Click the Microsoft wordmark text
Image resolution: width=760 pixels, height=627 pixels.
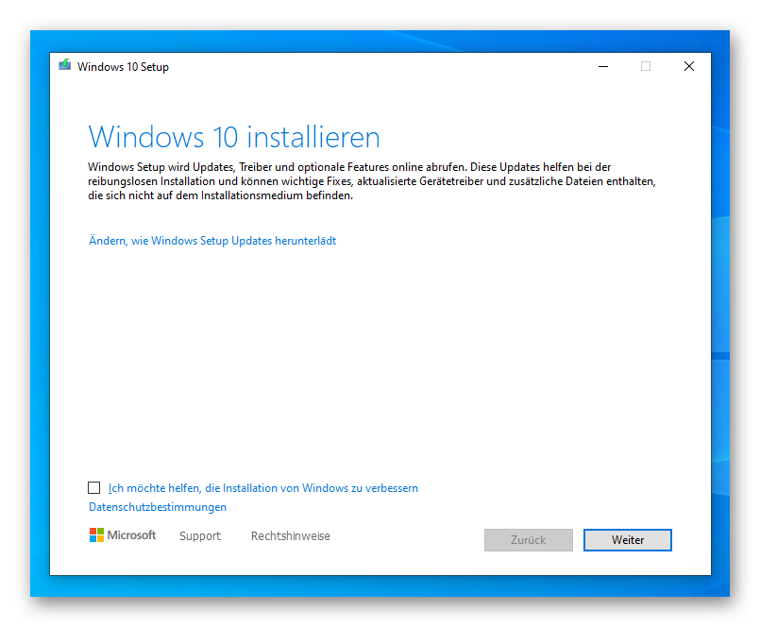coord(131,535)
